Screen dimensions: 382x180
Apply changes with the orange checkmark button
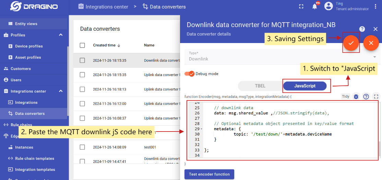351,43
